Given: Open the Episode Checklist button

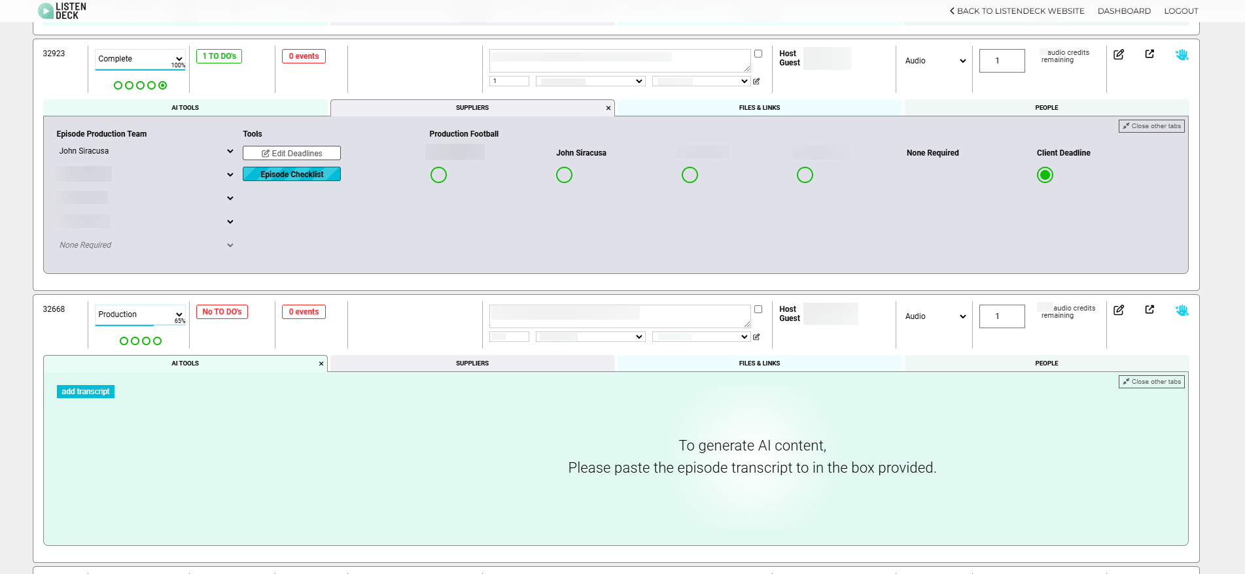Looking at the screenshot, I should pos(292,175).
